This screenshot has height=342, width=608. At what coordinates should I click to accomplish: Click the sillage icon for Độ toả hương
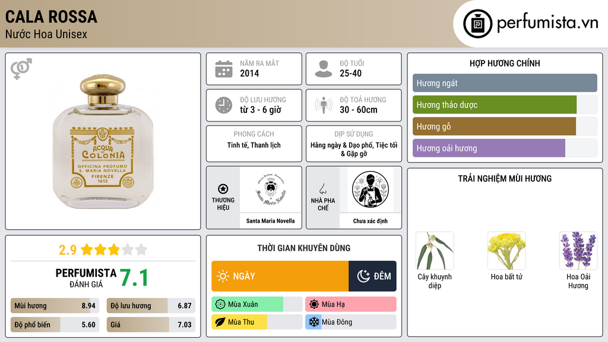(x=324, y=105)
